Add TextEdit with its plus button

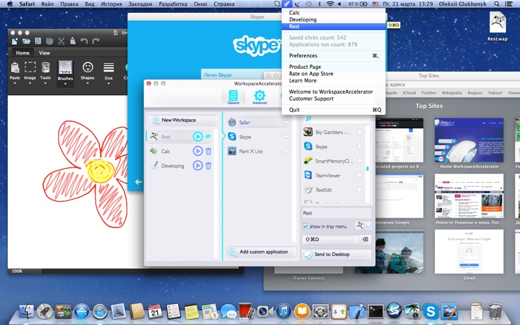(x=359, y=190)
